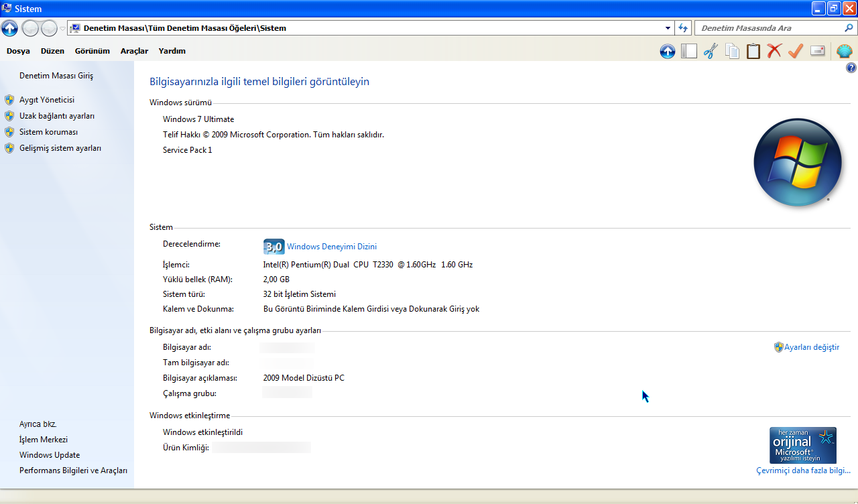Select the processor value Intel(R) Pentium(R) Dual
Image resolution: width=858 pixels, height=504 pixels.
click(368, 265)
